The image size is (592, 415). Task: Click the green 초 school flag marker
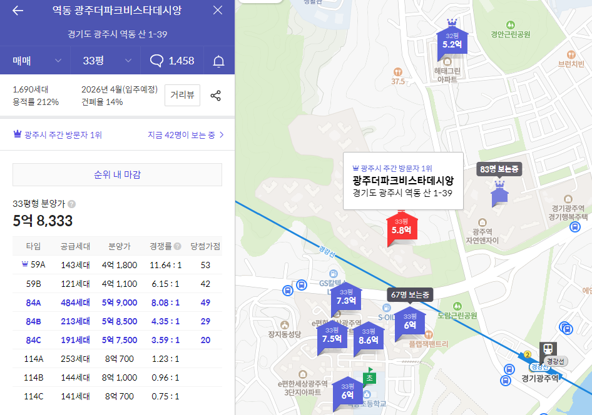[369, 377]
